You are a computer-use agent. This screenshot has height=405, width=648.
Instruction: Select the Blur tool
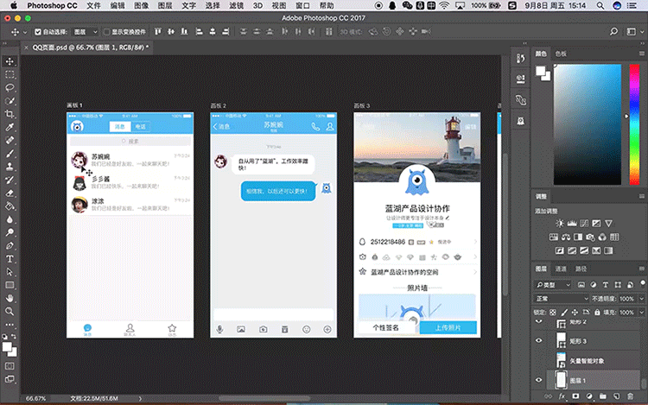pyautogui.click(x=10, y=219)
